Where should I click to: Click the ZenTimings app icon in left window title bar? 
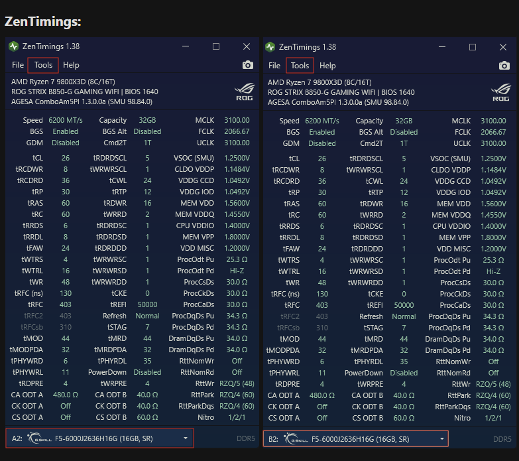[13, 46]
